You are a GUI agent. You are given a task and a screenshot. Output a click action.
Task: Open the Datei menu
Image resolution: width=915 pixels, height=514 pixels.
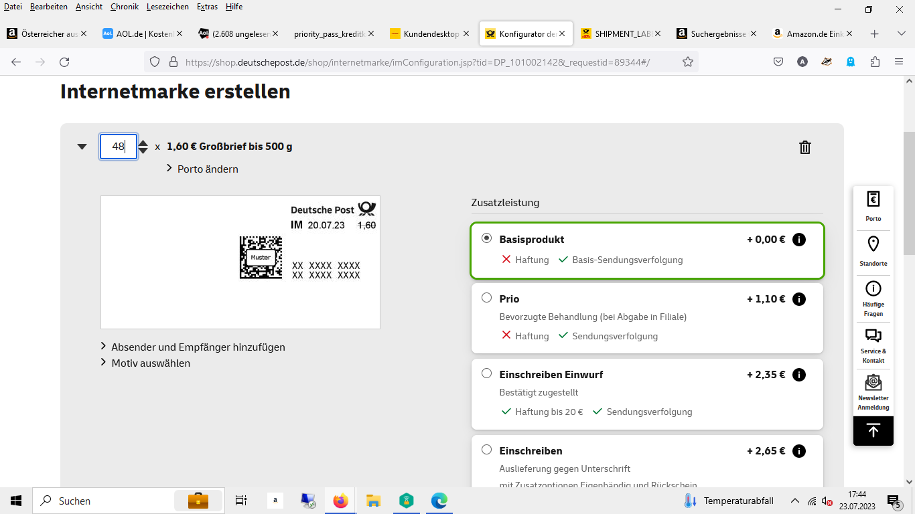coord(13,7)
